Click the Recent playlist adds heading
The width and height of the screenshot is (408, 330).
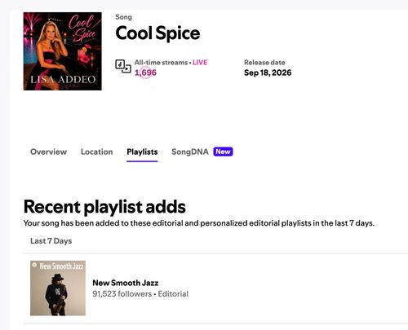coord(104,207)
